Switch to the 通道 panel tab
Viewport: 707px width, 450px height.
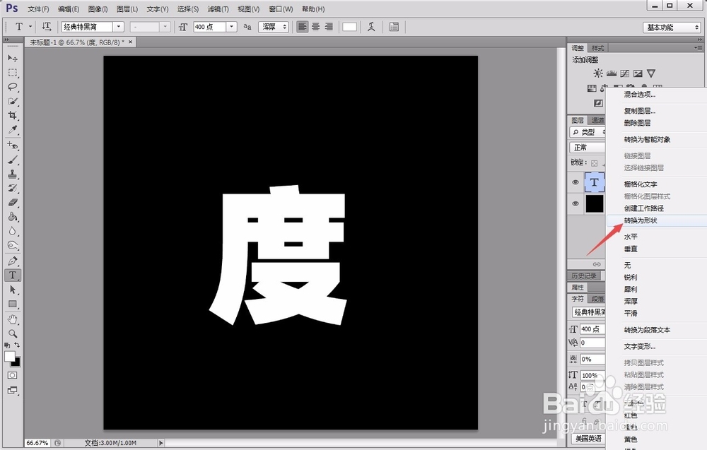click(x=597, y=120)
